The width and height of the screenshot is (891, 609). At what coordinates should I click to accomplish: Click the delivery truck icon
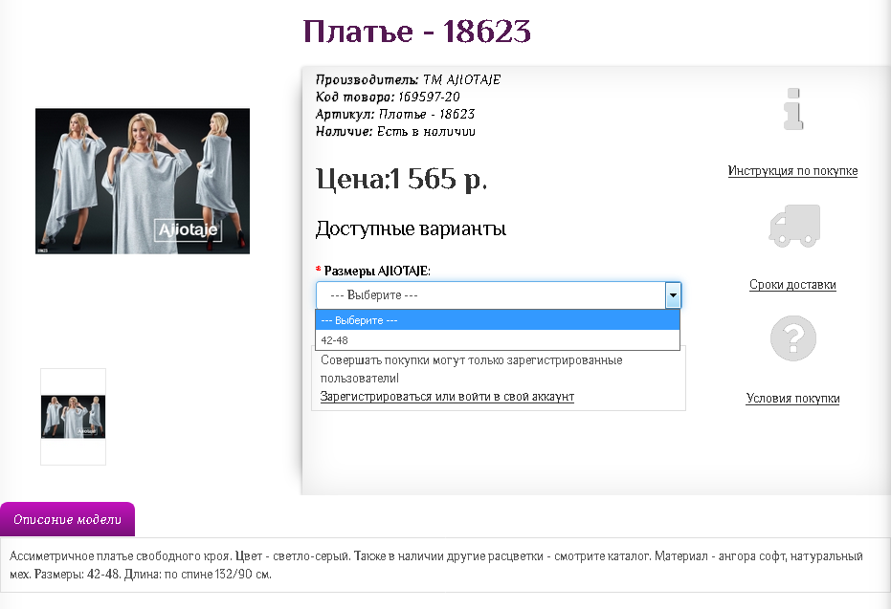(794, 226)
